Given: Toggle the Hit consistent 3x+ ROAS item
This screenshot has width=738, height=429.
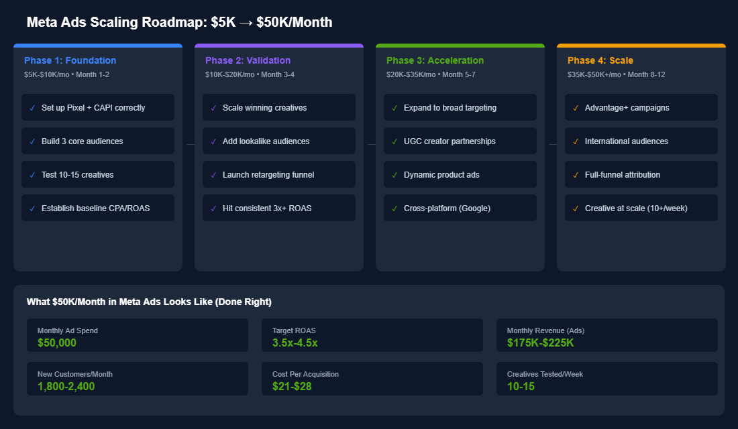Looking at the screenshot, I should [x=278, y=208].
